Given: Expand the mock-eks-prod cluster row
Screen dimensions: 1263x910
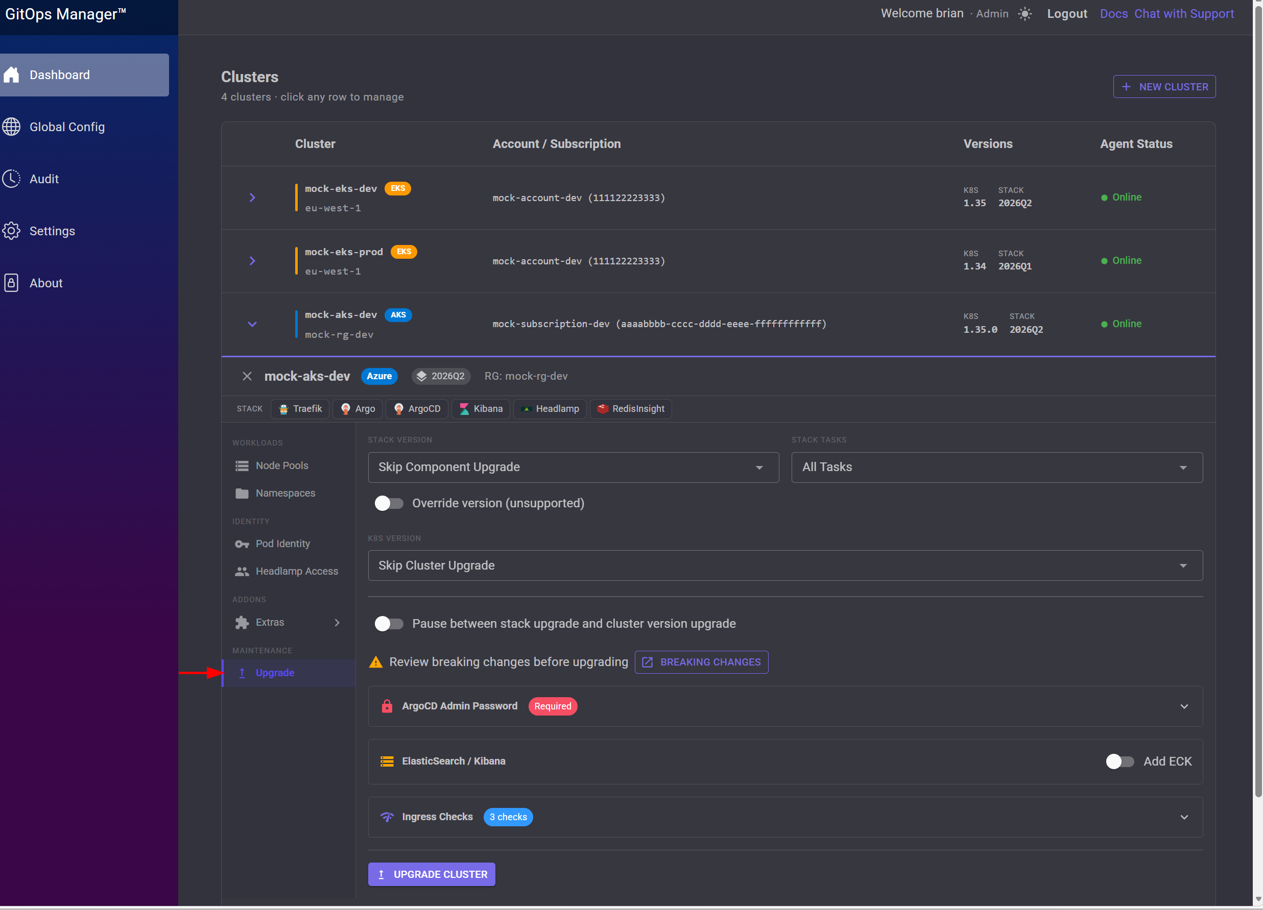Looking at the screenshot, I should [252, 261].
